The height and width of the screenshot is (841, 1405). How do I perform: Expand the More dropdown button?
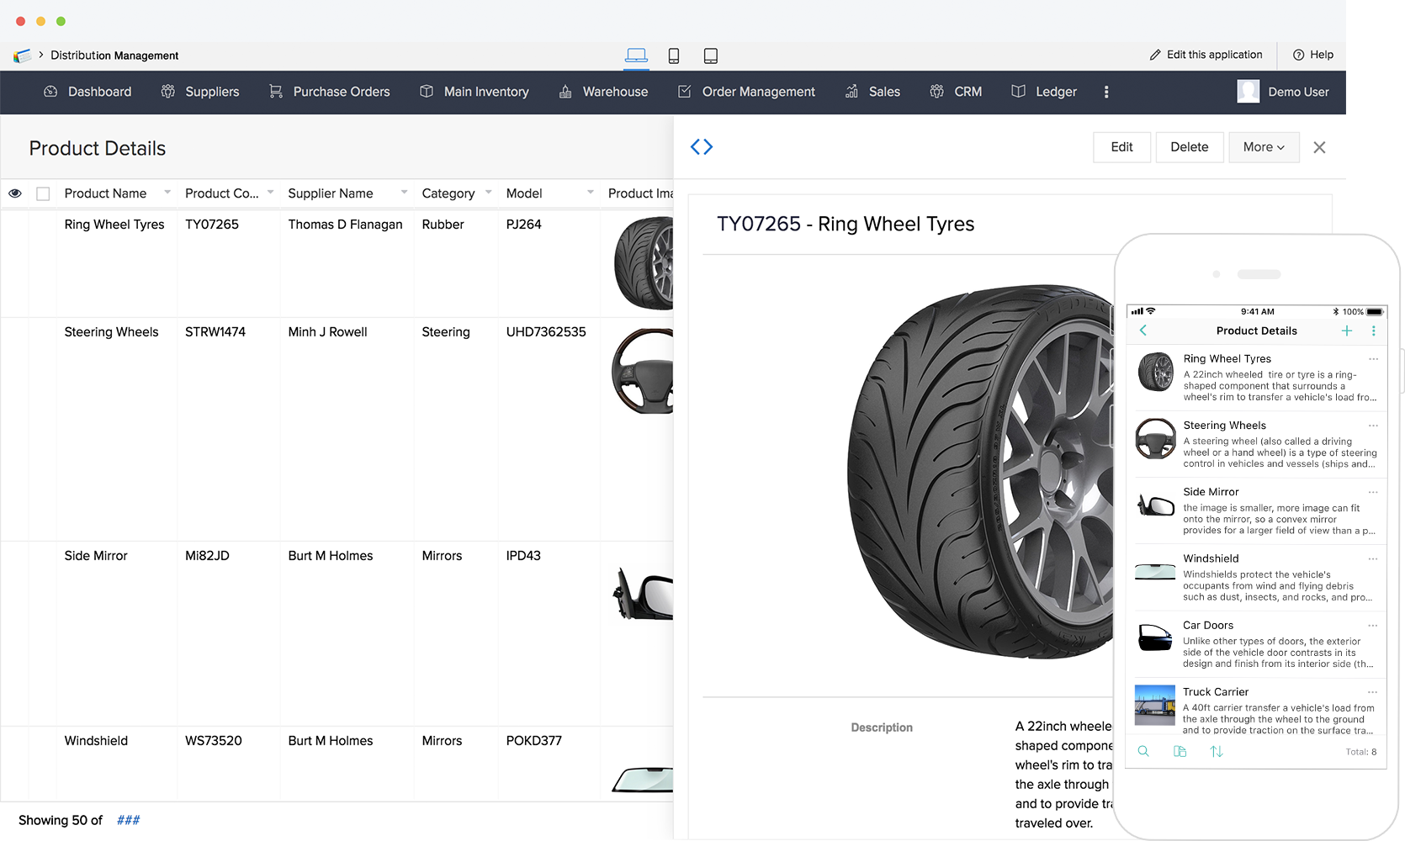coord(1264,147)
